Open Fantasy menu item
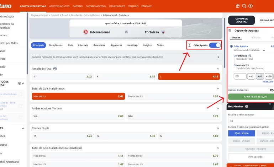Image resolution: width=274 pixels, height=167 pixels. click(147, 6)
